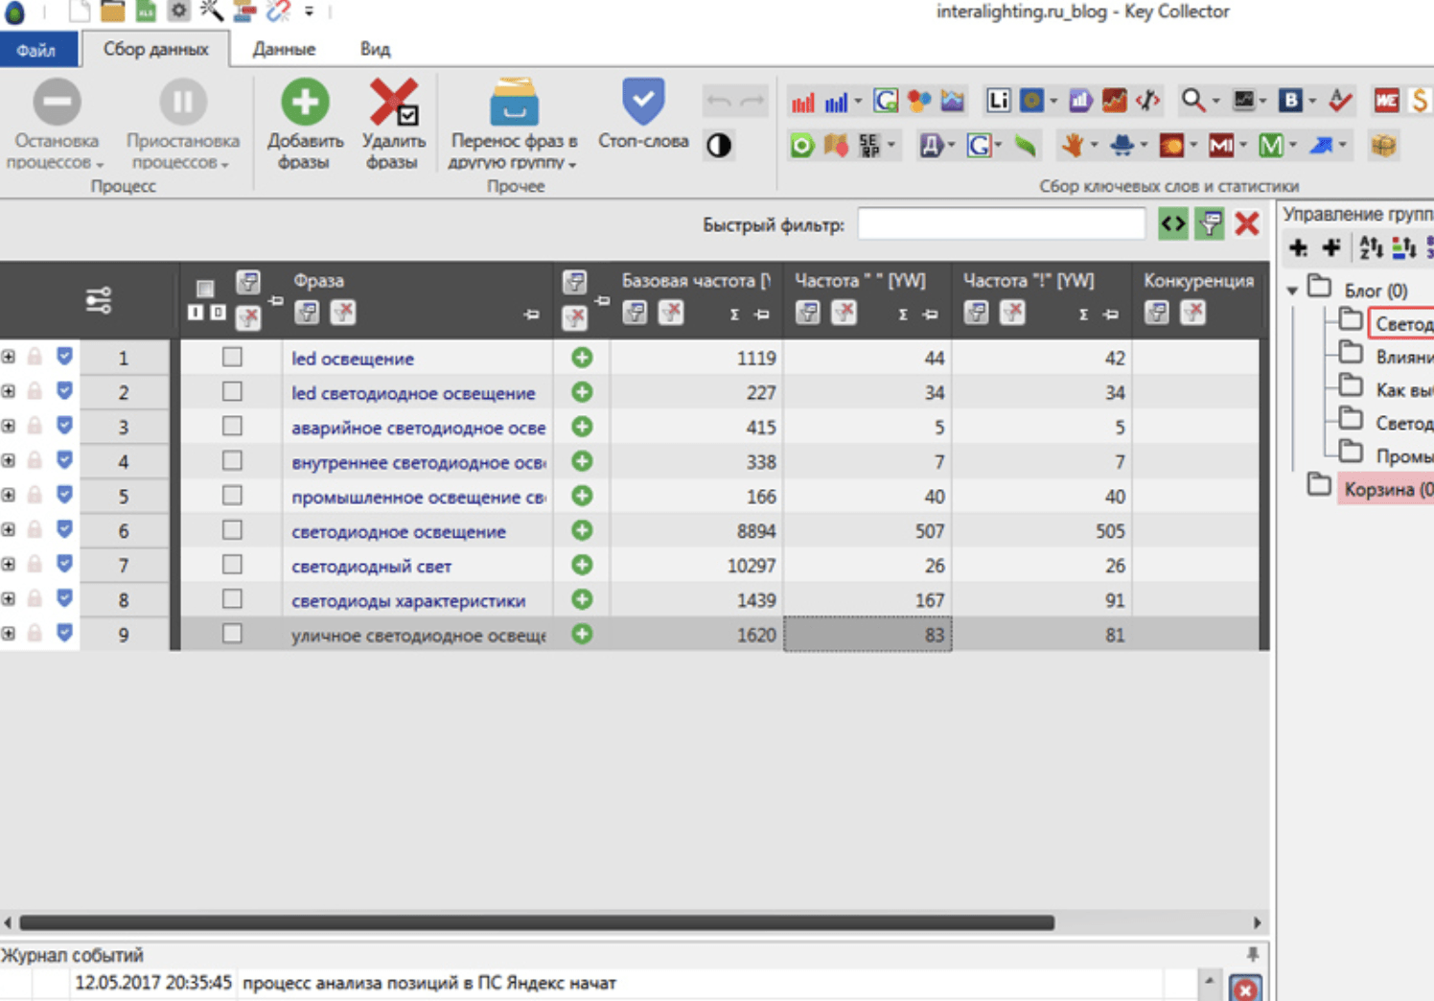The image size is (1434, 1001).
Task: Collapse the 'Блог (0)' tree node arrow
Action: [x=1292, y=289]
